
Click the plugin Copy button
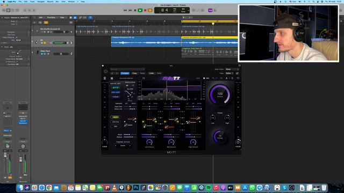(134, 73)
